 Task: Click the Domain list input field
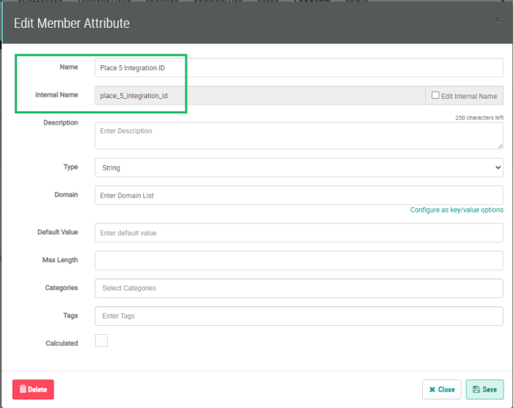coord(298,196)
